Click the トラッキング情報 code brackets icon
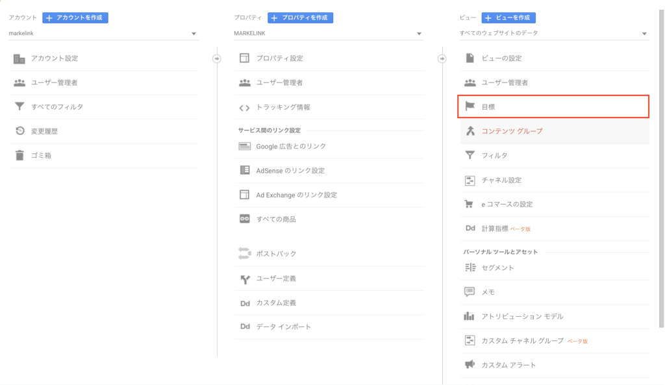 [244, 108]
